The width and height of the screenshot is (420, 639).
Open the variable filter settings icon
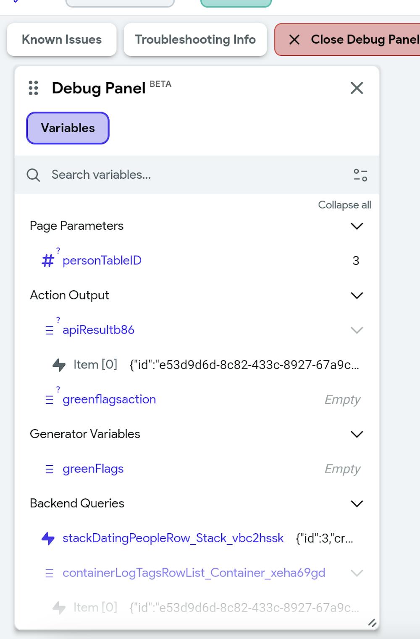point(360,175)
